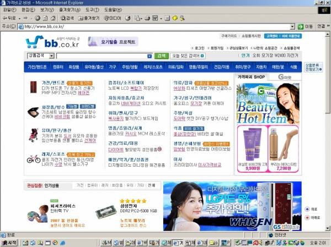Open the Mail icon dropdown arrow
This screenshot has height=247, width=331.
click(x=141, y=19)
